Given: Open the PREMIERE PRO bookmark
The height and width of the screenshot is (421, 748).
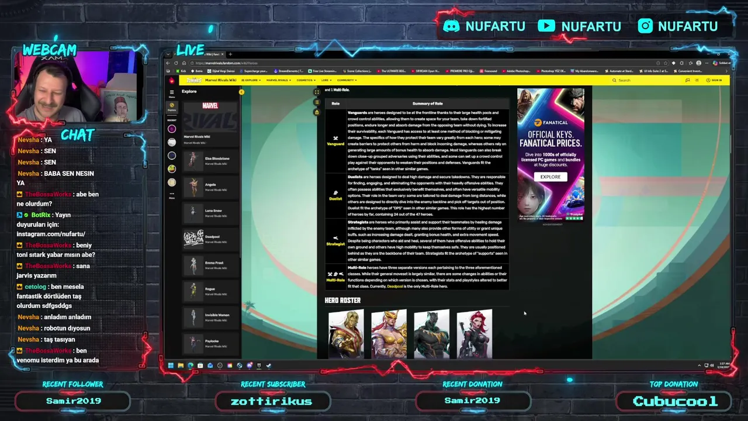Looking at the screenshot, I should pos(460,71).
